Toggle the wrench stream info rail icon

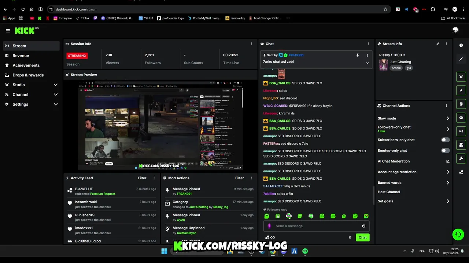tap(461, 159)
